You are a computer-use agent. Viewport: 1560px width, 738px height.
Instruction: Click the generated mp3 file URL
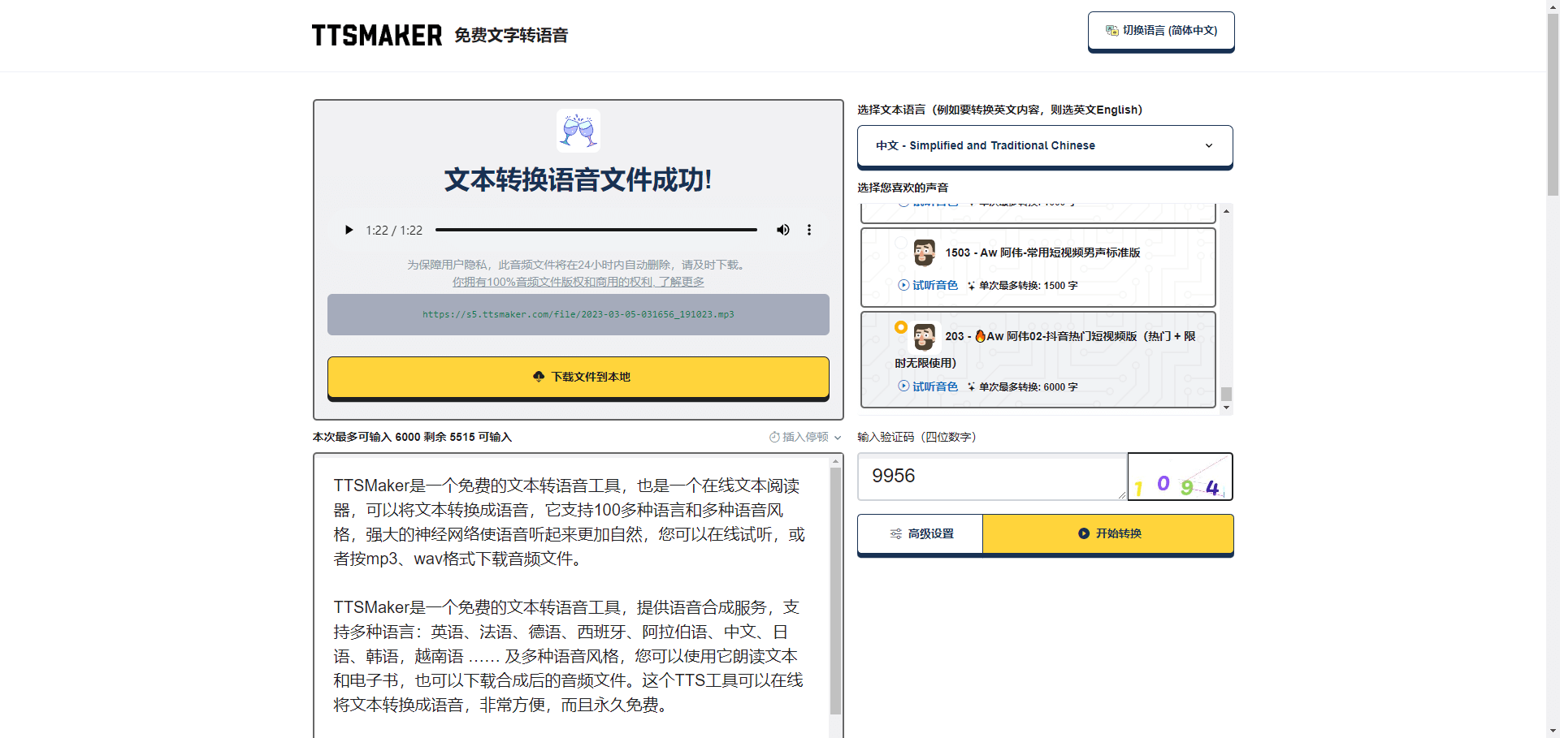click(x=578, y=314)
